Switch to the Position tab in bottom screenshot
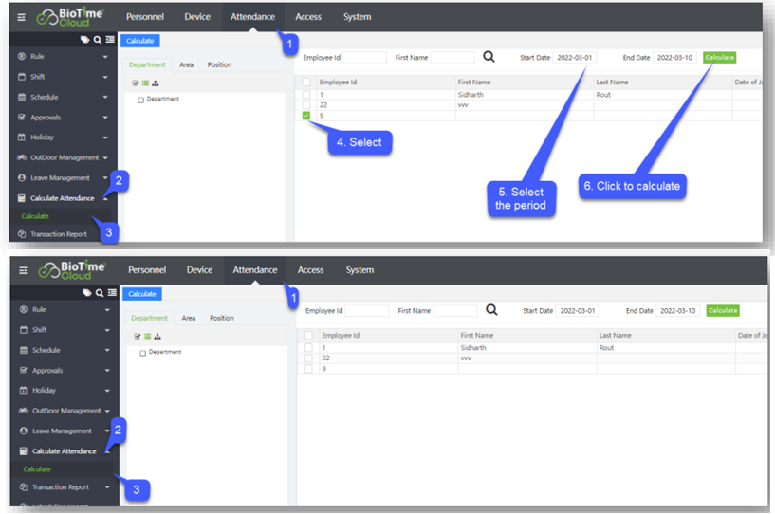This screenshot has width=775, height=514. click(x=221, y=318)
